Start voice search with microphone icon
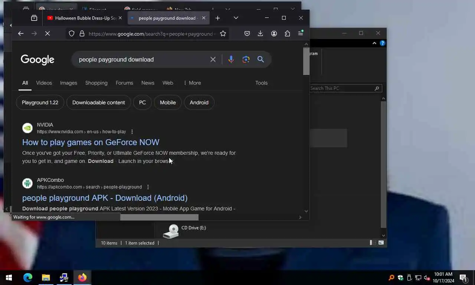Viewport: 475px width, 285px height. [x=231, y=59]
